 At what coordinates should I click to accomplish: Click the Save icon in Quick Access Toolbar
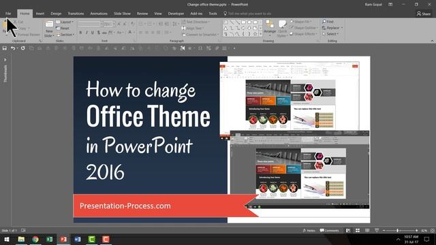click(x=5, y=48)
